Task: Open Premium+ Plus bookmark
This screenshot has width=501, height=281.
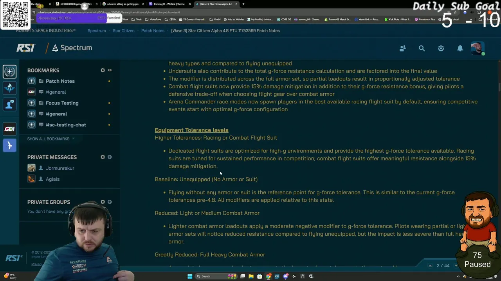Action: point(425,20)
